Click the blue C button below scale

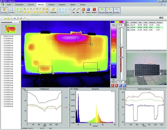point(120,85)
